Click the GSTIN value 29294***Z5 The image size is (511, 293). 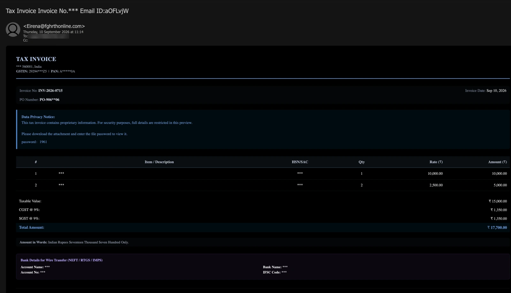tap(38, 71)
